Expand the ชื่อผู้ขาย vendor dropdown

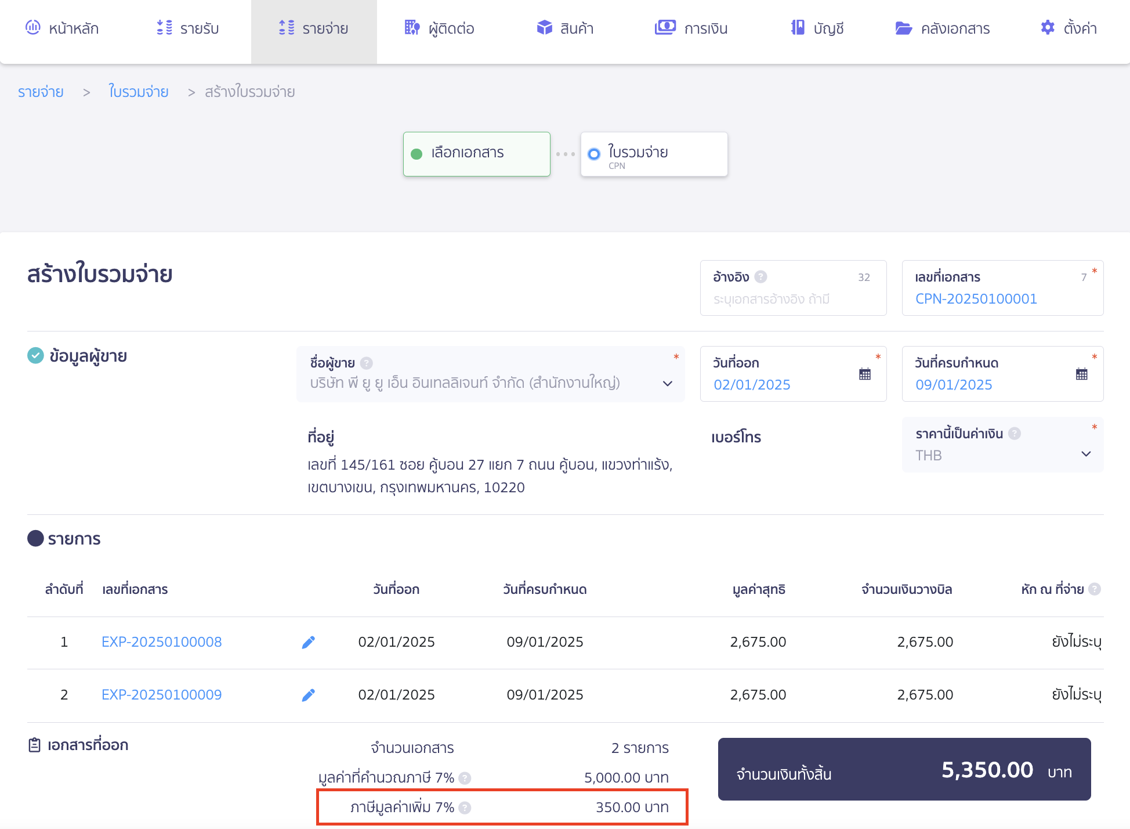668,384
